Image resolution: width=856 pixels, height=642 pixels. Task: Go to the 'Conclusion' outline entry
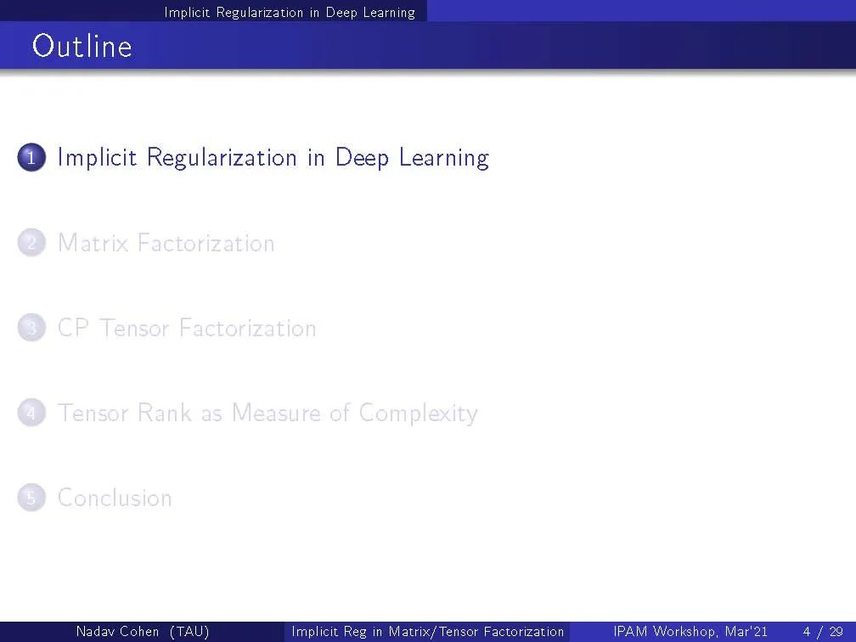point(115,498)
